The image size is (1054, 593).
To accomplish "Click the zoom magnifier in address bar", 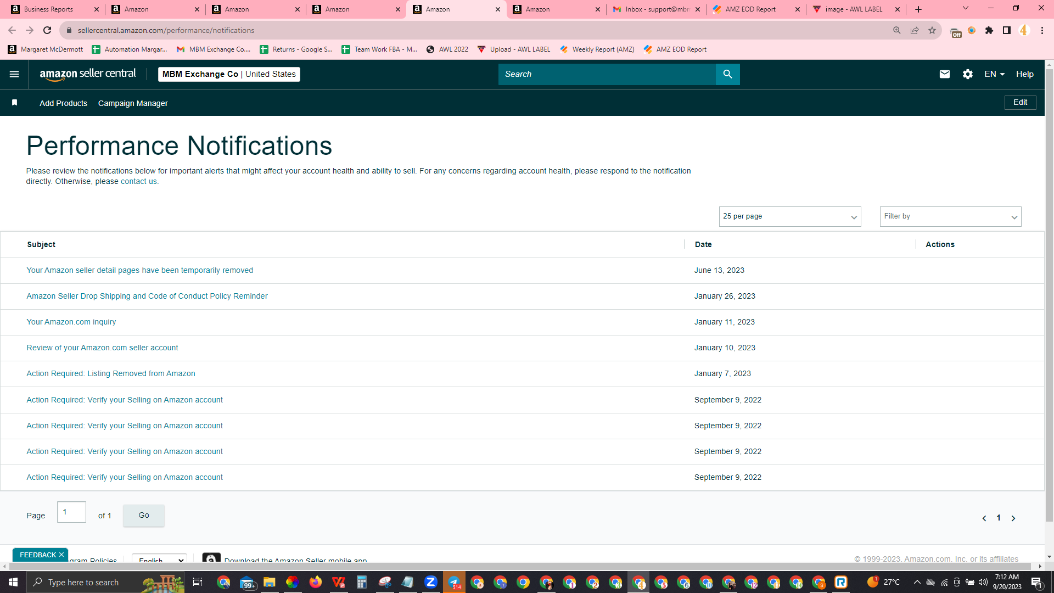I will pos(897,30).
